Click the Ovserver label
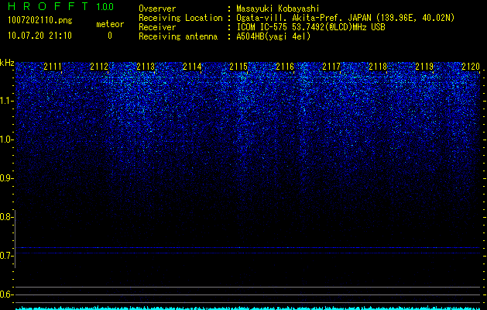Image resolution: width=487 pixels, height=310 pixels. [x=157, y=9]
